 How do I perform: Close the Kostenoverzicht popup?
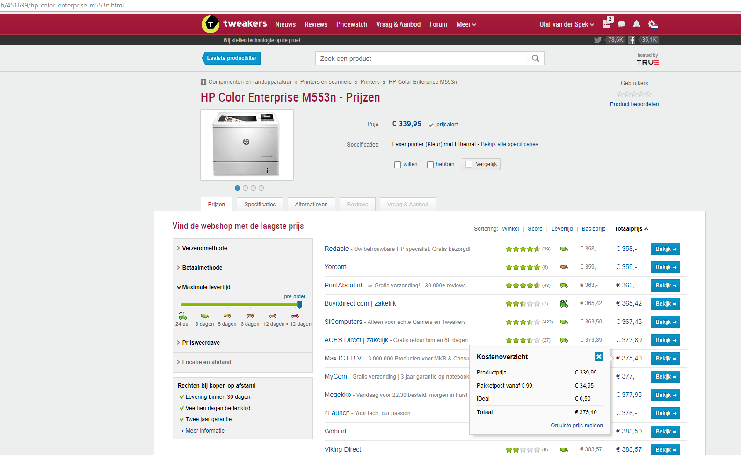(x=599, y=357)
